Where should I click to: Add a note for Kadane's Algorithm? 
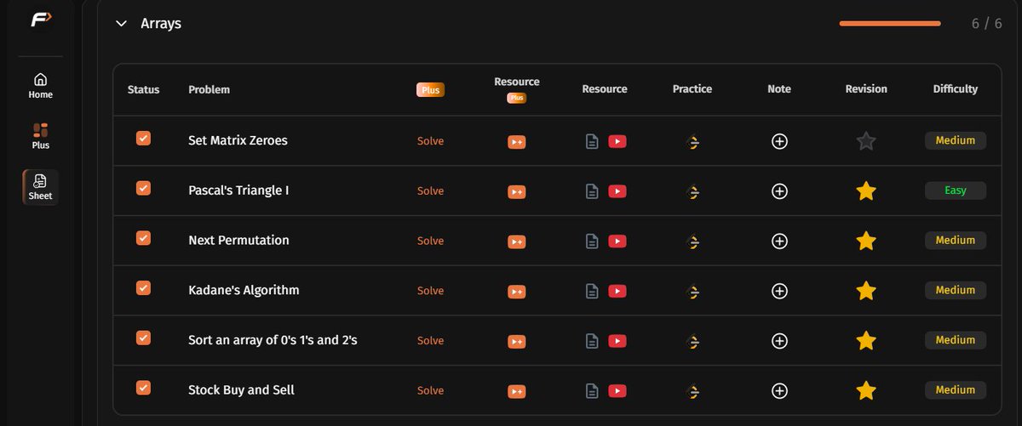pyautogui.click(x=779, y=291)
